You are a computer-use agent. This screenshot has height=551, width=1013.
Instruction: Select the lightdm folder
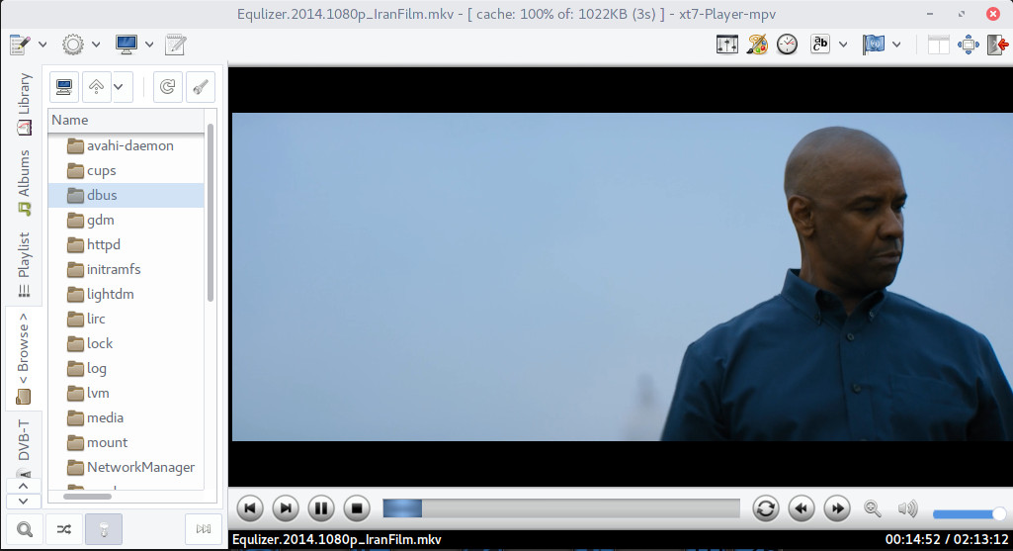click(126, 294)
